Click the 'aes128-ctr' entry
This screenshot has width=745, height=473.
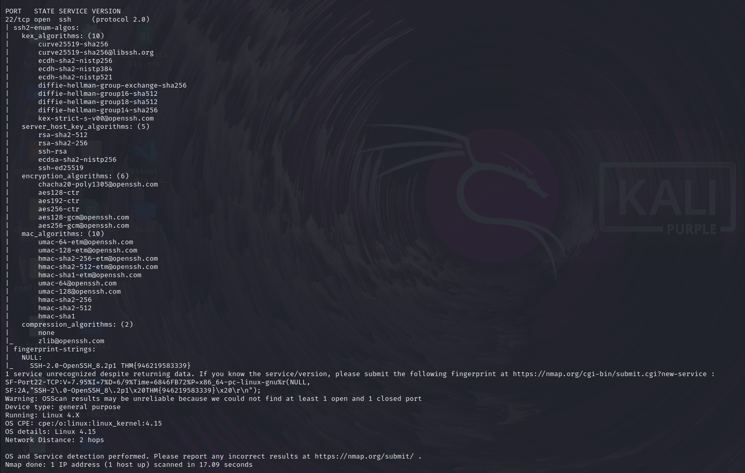click(59, 193)
